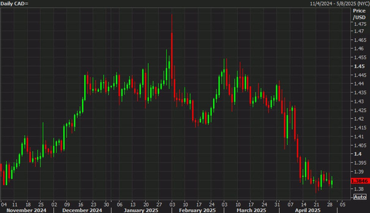Click the tall red candle at February 03
The height and width of the screenshot is (213, 370).
[x=172, y=55]
